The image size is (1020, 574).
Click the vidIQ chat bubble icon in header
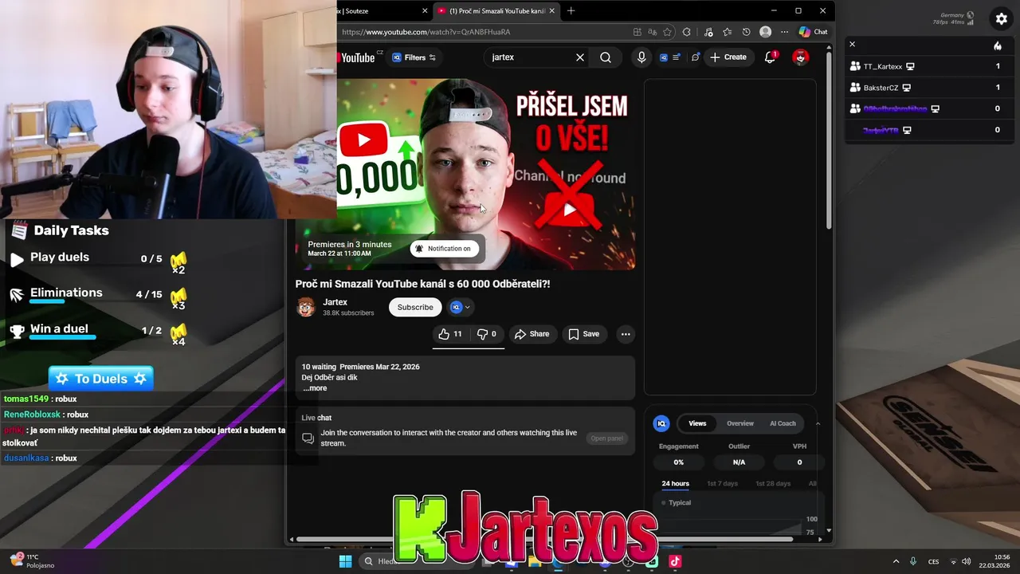(696, 57)
